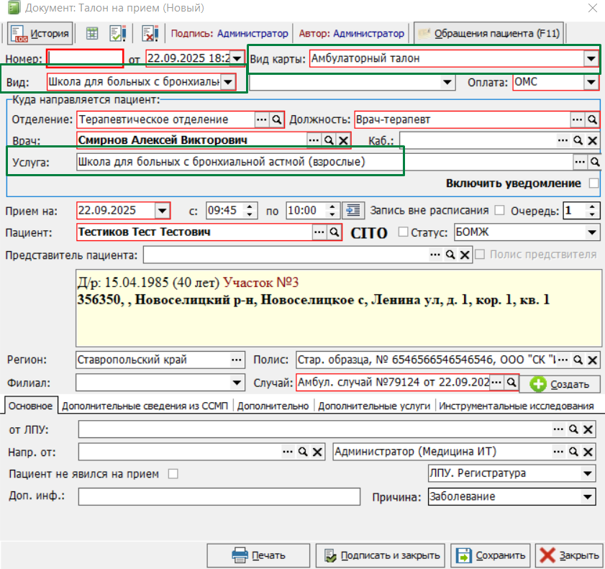Image resolution: width=605 pixels, height=569 pixels.
Task: Click the Номер input field
Action: click(86, 59)
